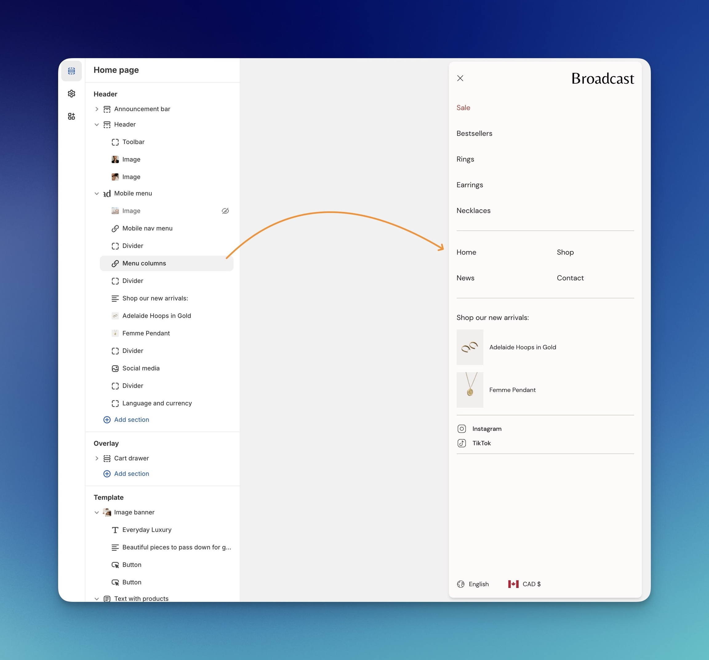Select the Social media block

[141, 368]
